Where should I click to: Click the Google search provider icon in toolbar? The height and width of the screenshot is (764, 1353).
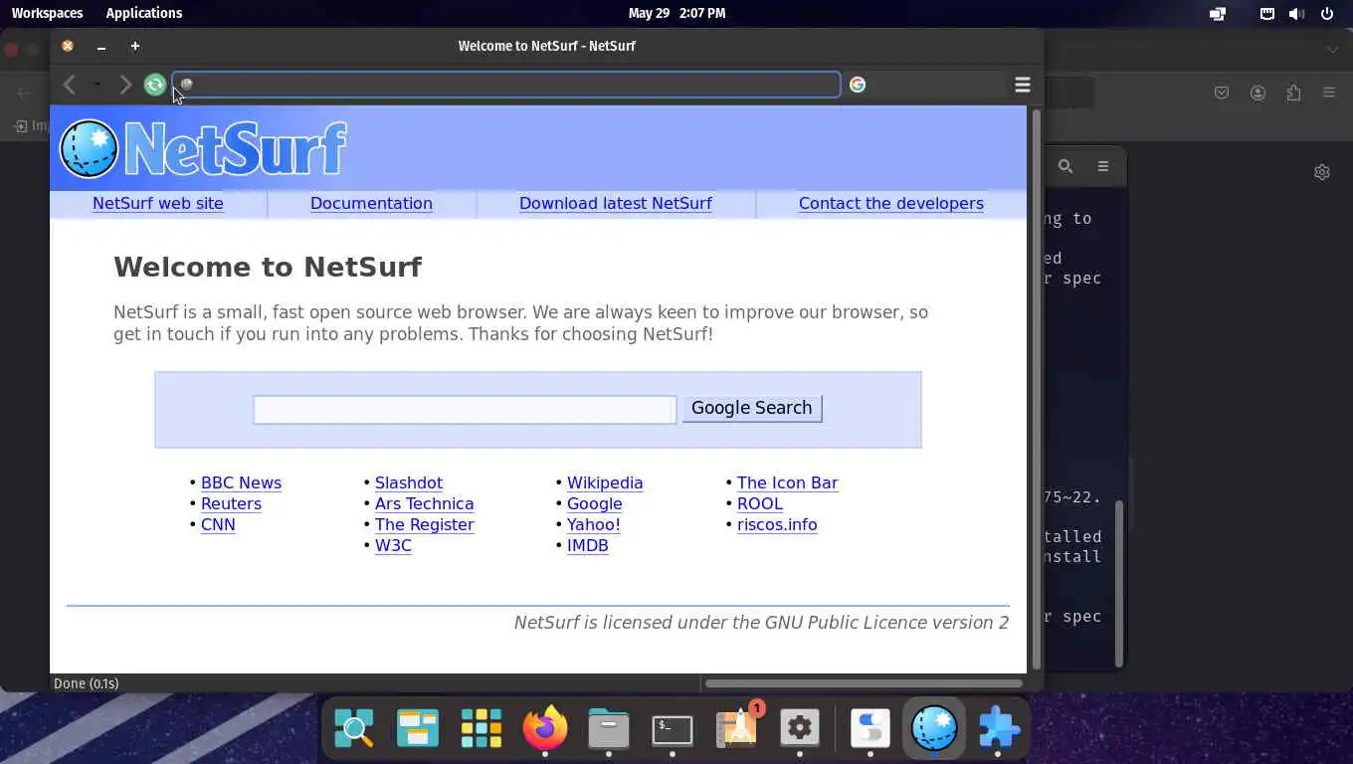click(x=858, y=85)
